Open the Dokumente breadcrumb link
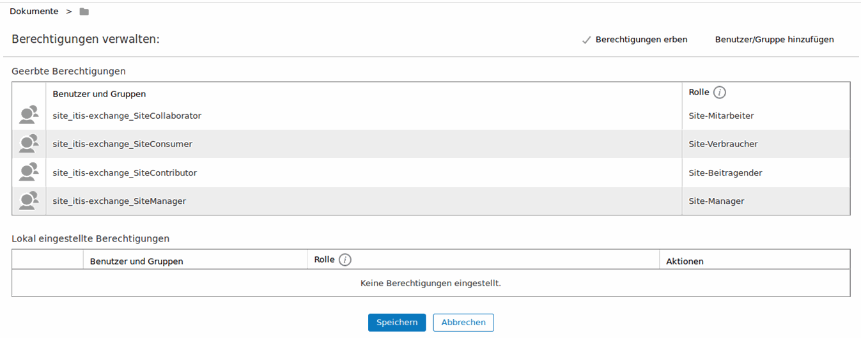This screenshot has height=338, width=861. pyautogui.click(x=34, y=12)
